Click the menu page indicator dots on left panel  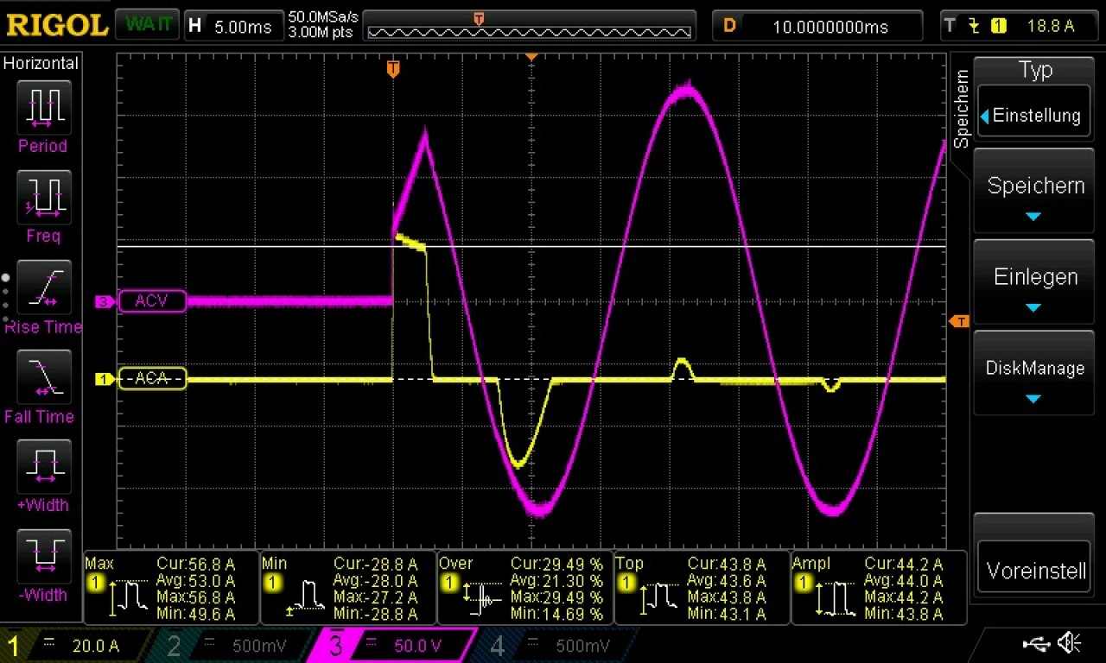[x=6, y=298]
